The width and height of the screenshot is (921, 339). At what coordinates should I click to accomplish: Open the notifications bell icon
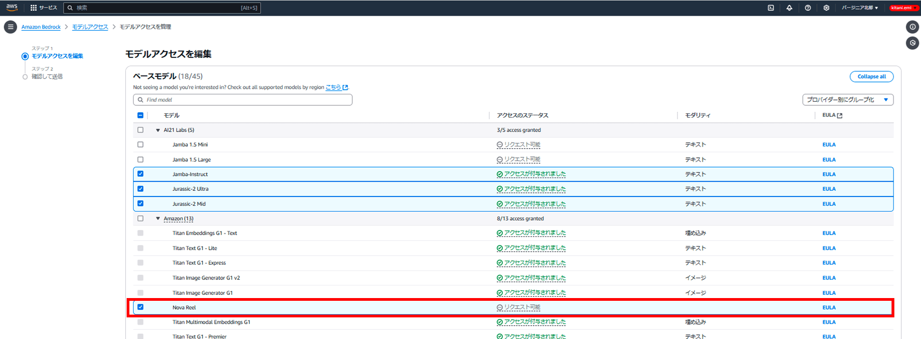789,8
